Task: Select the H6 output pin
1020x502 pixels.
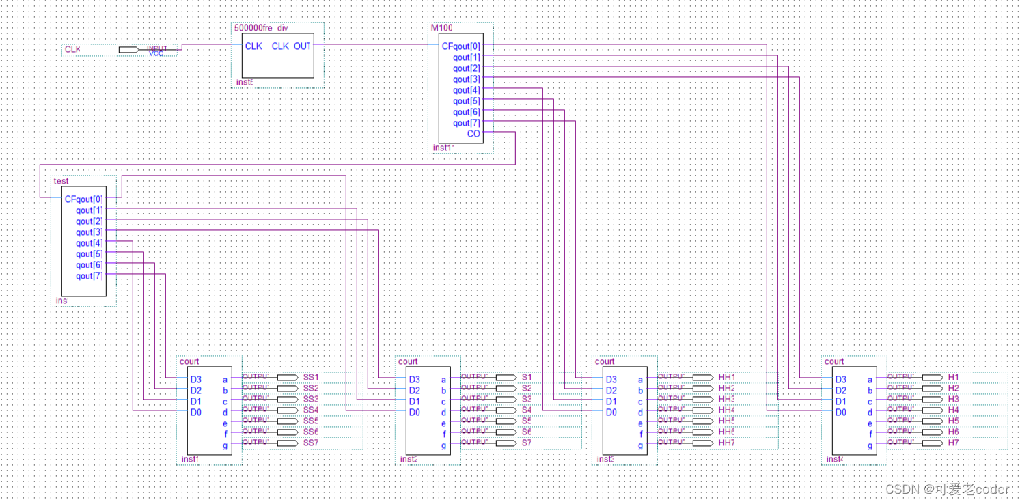Action: 933,432
